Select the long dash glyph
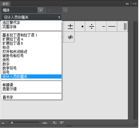This screenshot has height=128, width=139. [x=112, y=27]
